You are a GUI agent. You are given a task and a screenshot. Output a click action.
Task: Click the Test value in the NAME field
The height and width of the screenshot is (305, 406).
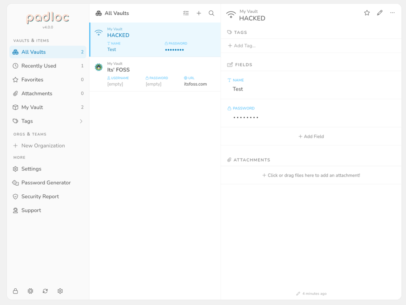(x=238, y=89)
